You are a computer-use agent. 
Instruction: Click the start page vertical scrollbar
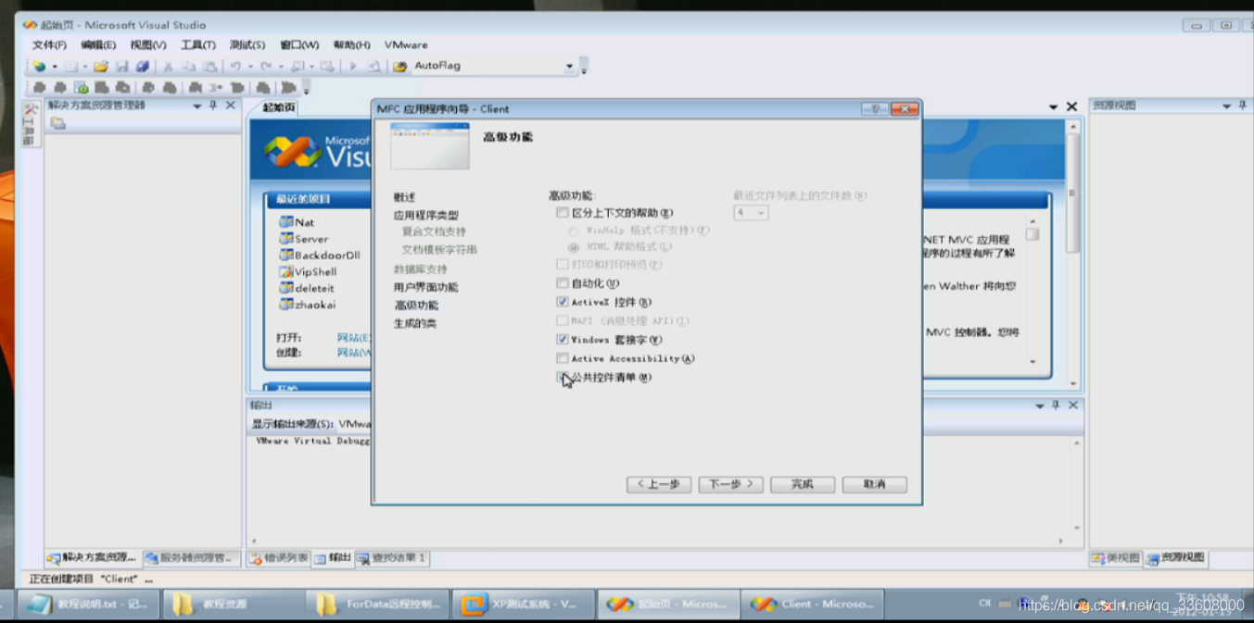(x=1073, y=255)
